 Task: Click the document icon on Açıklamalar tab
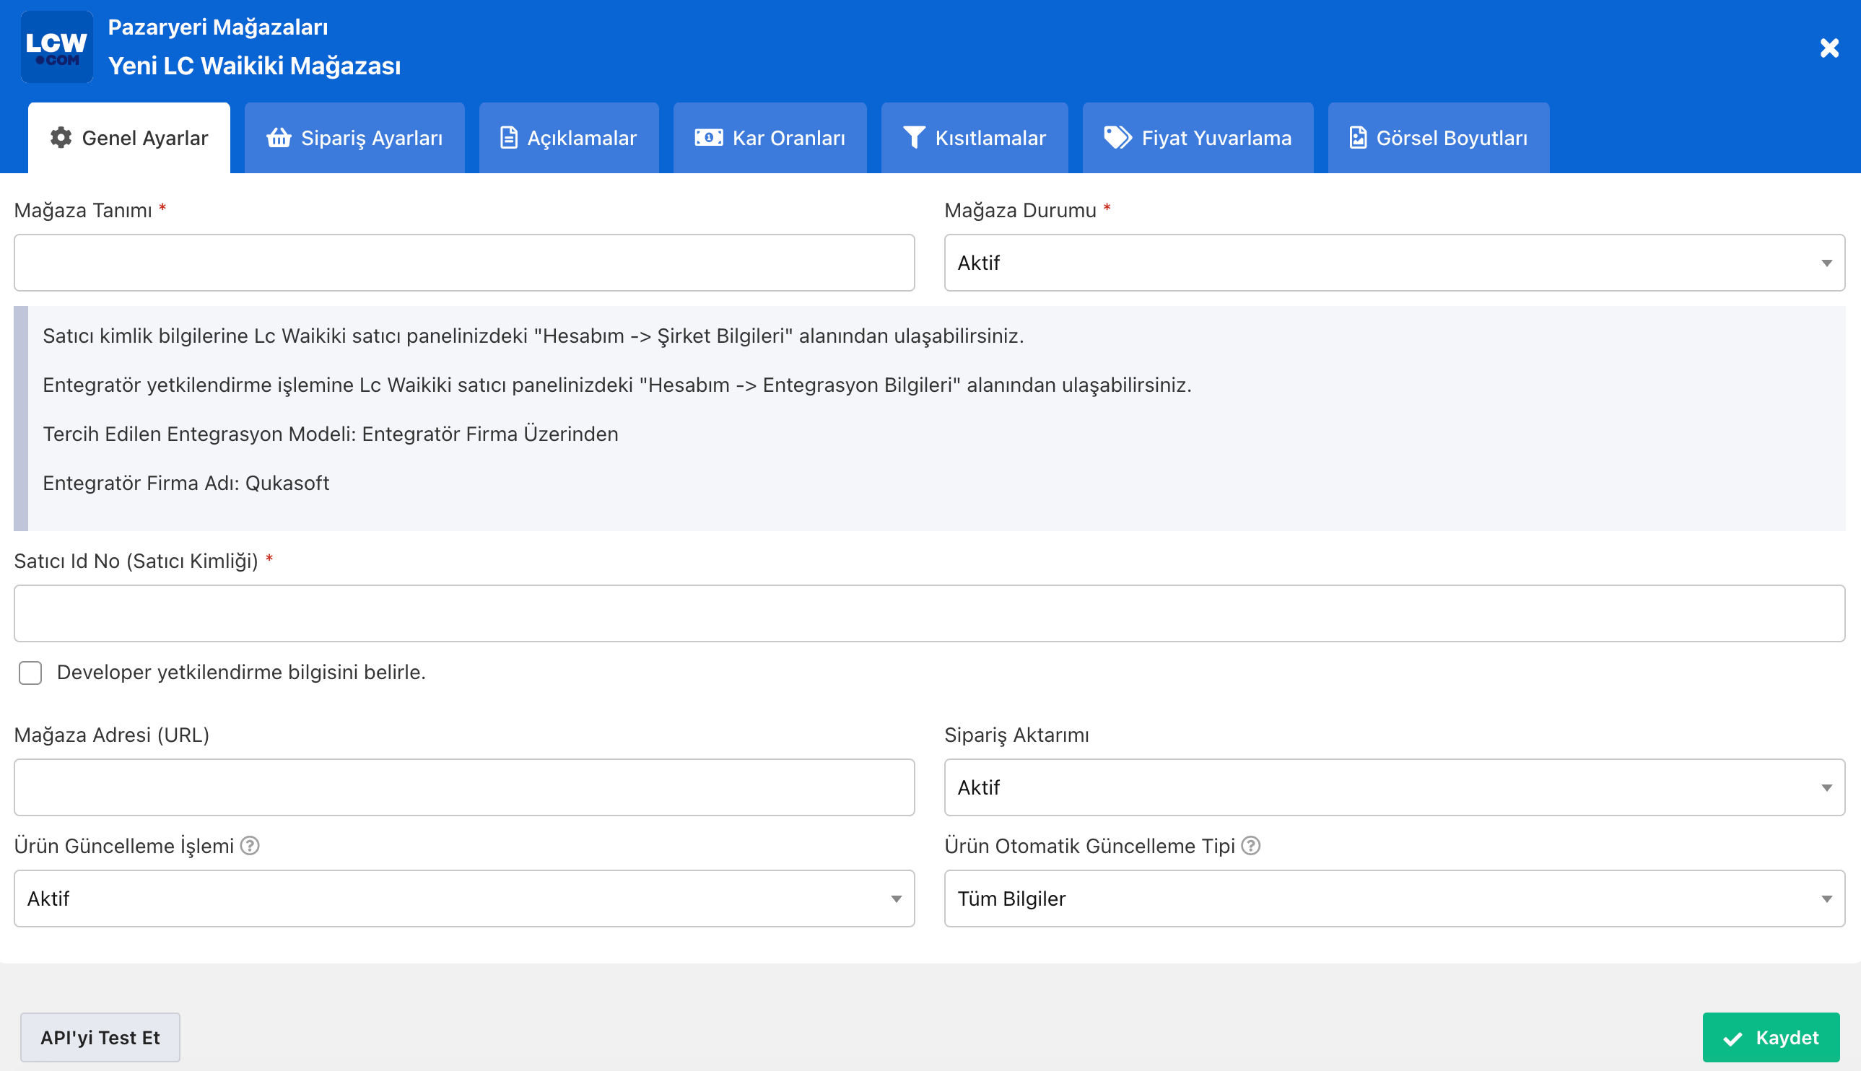(508, 138)
